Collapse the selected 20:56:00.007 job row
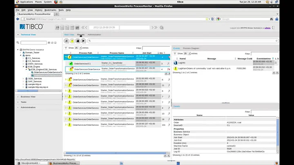294x165 pixels. [66, 57]
